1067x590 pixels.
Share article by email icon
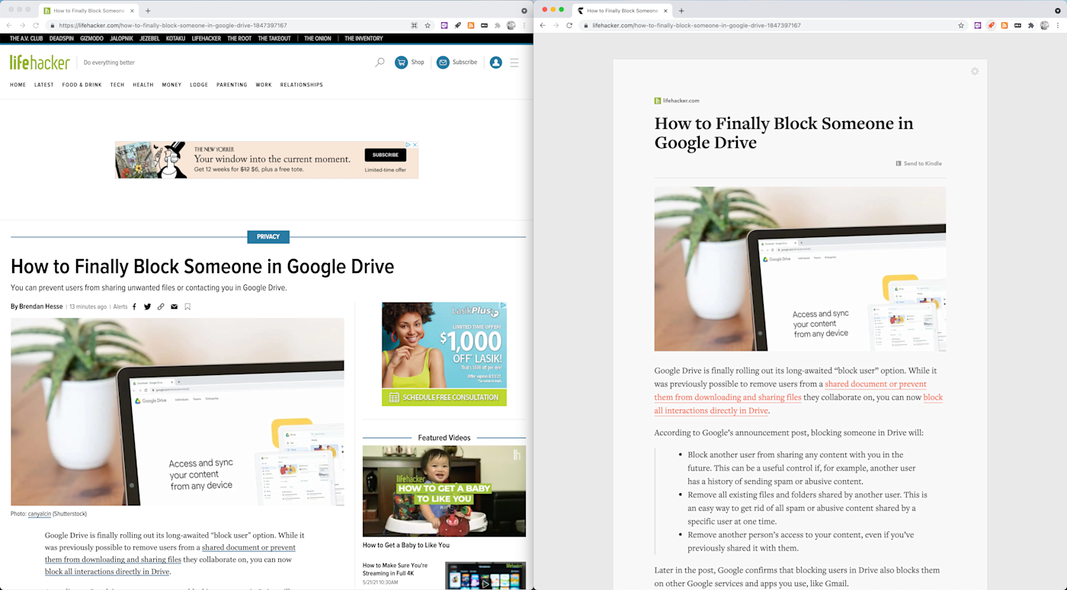click(174, 306)
